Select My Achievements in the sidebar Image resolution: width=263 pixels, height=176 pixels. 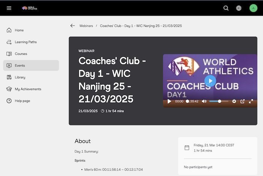(x=31, y=89)
